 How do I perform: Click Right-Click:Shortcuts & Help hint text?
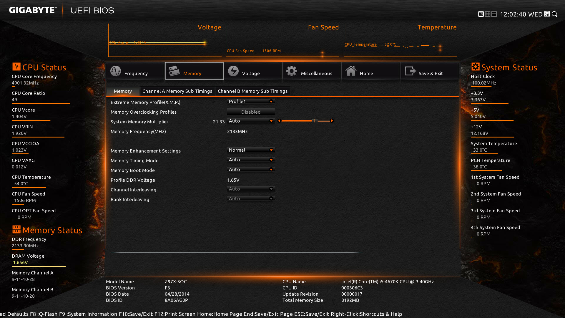(x=366, y=314)
